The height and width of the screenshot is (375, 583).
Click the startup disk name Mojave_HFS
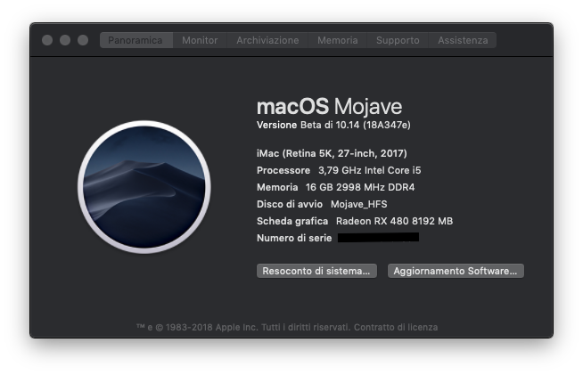click(x=358, y=204)
